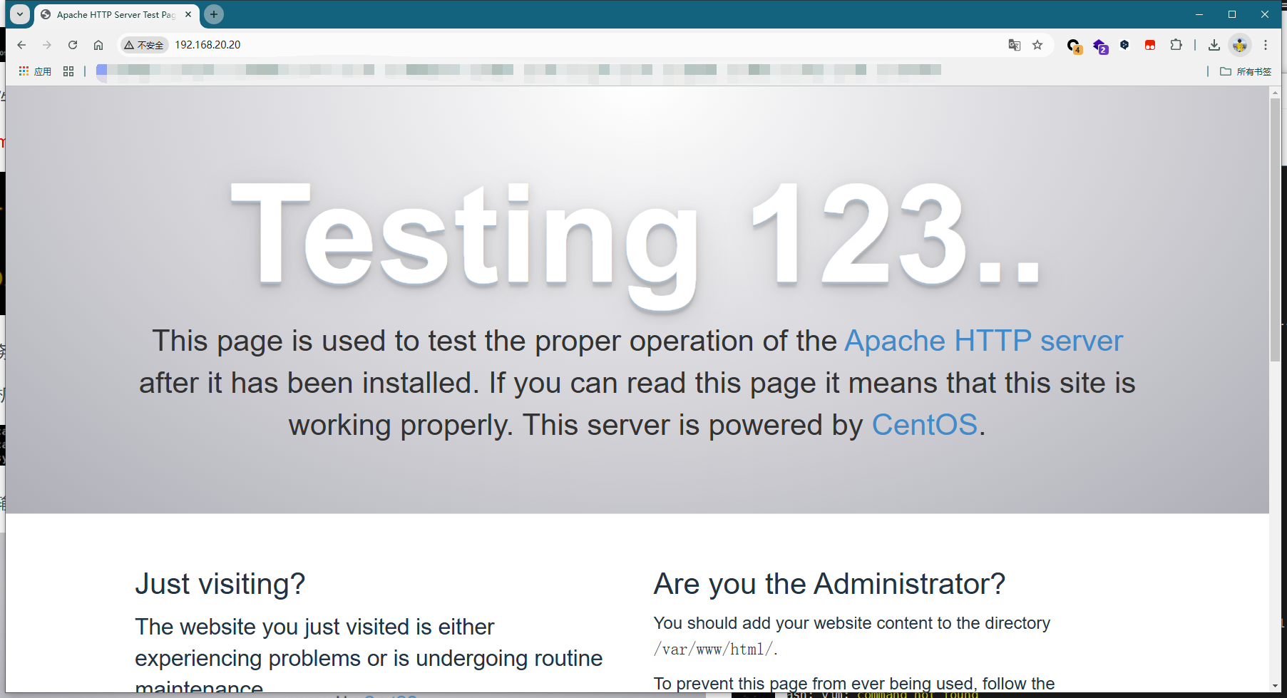Image resolution: width=1287 pixels, height=698 pixels.
Task: Open the browser home page
Action: click(98, 45)
